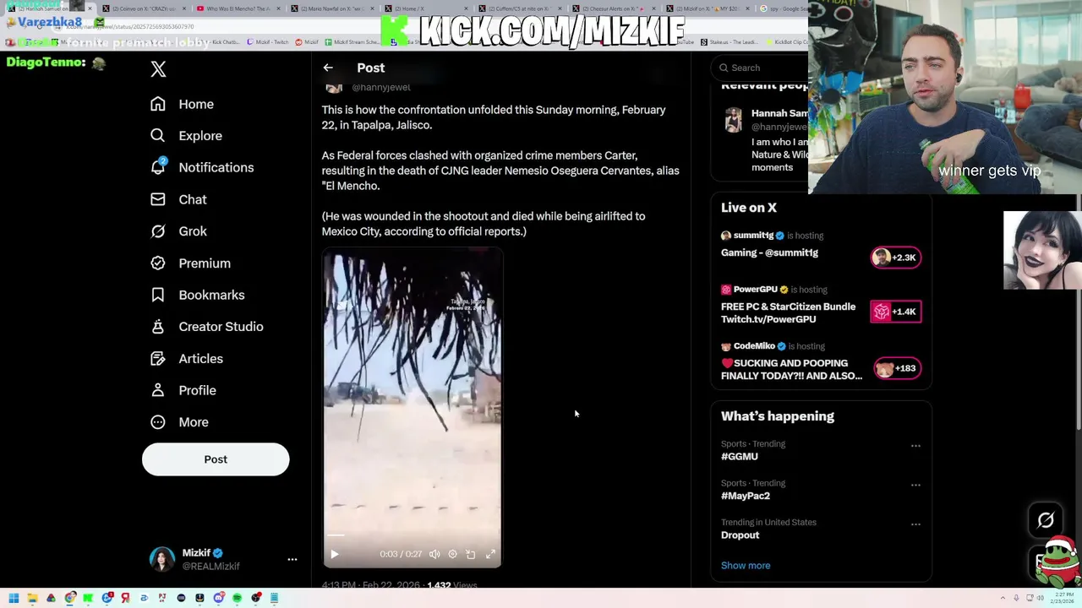Screen dimensions: 1082x608
Task: Open the Home icon in sidebar
Action: 158,104
